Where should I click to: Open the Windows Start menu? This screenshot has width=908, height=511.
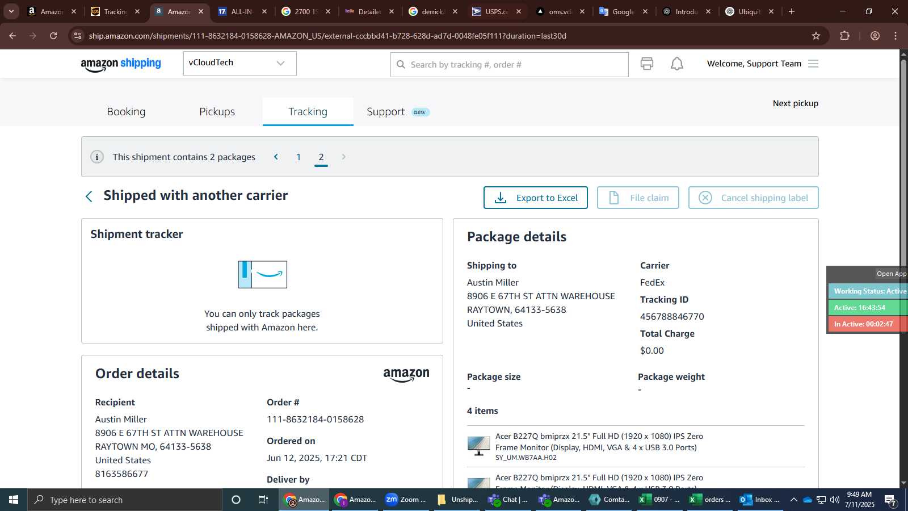(x=14, y=500)
